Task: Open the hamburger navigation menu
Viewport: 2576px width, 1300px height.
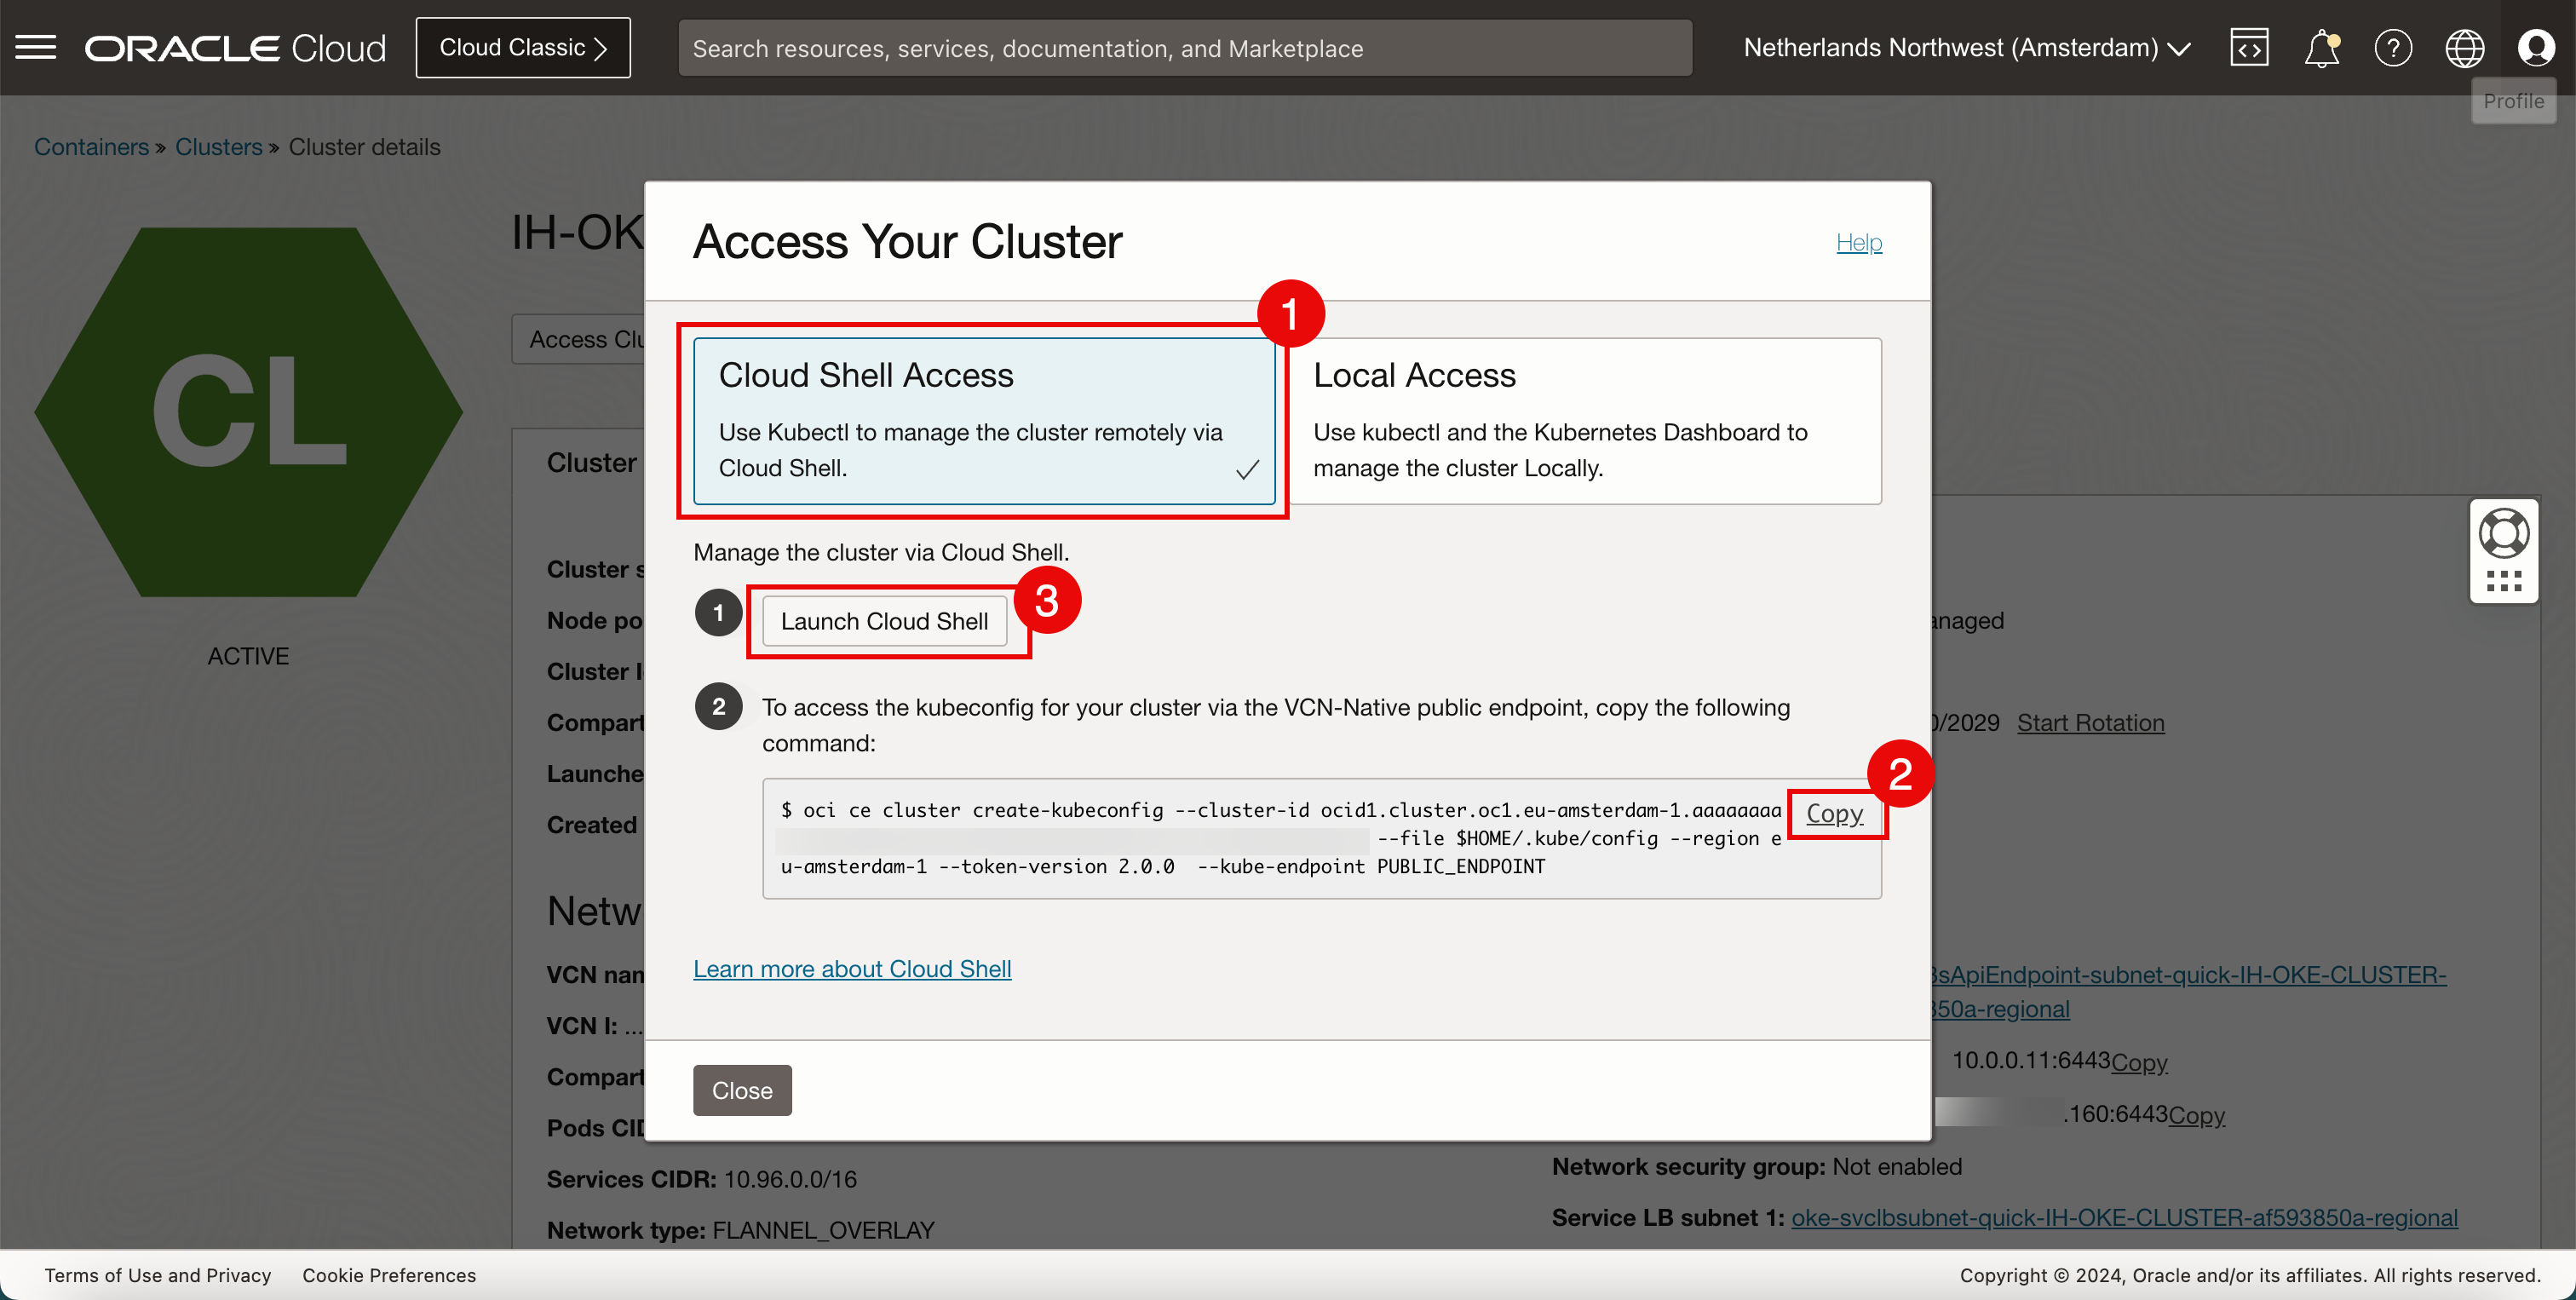Action: click(36, 47)
